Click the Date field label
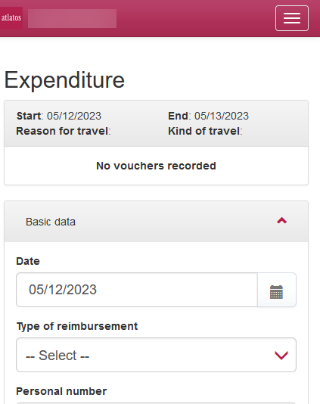The width and height of the screenshot is (320, 404). click(x=28, y=261)
